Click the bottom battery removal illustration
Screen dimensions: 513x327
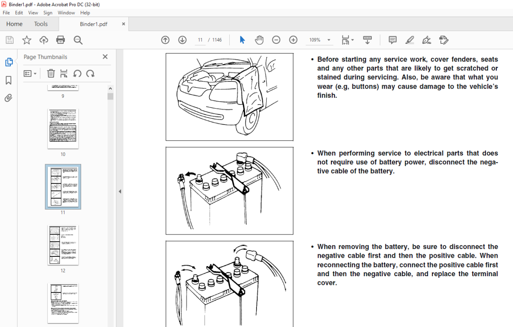pos(229,284)
